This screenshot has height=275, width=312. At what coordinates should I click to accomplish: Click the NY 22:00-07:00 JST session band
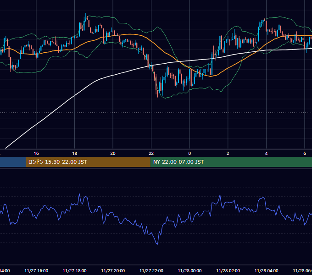[231, 162]
